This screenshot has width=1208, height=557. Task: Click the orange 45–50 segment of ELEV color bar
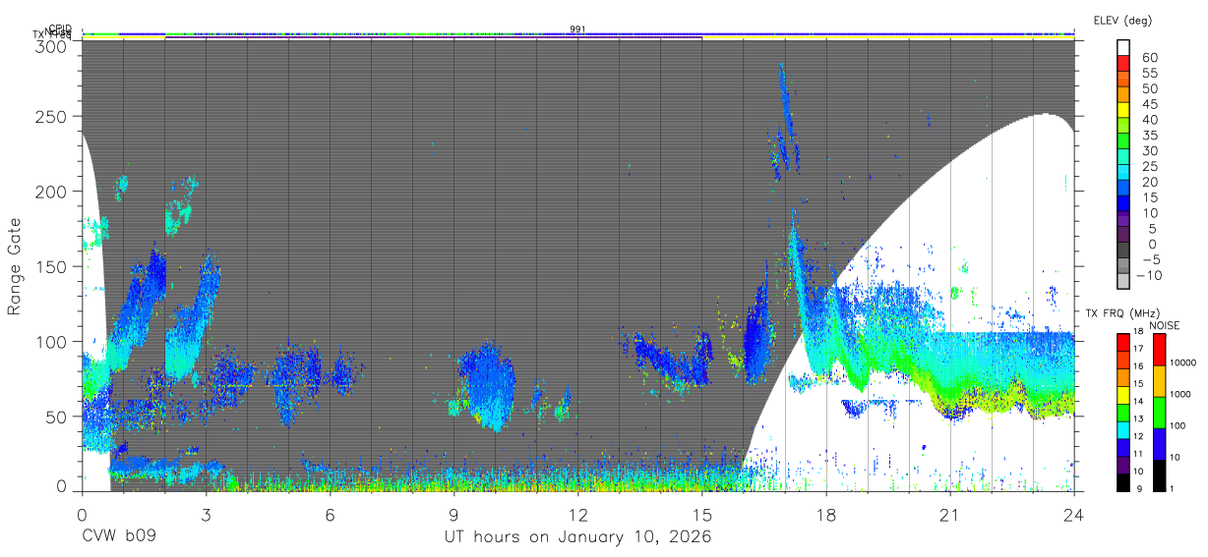click(x=1124, y=96)
